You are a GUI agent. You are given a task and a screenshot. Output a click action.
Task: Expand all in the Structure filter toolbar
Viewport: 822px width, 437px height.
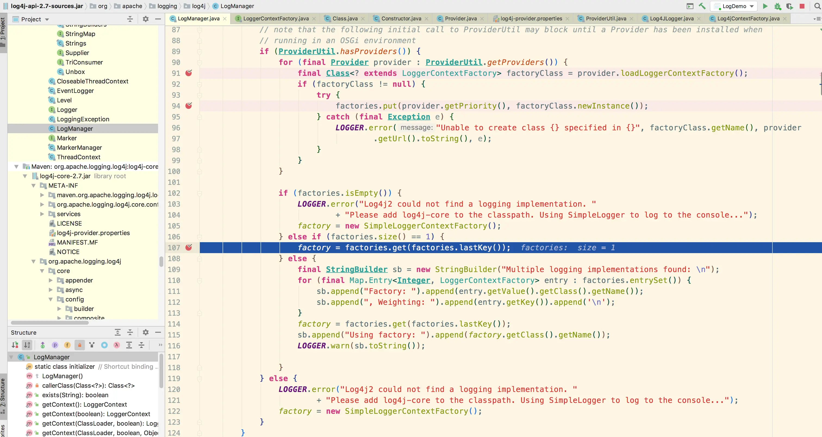129,345
